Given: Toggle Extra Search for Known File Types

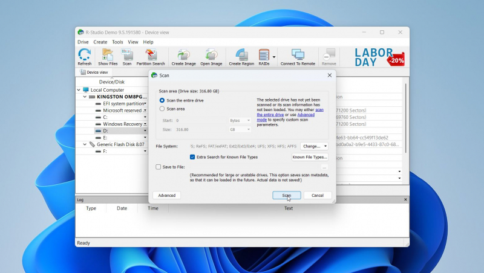Looking at the screenshot, I should click(x=192, y=157).
